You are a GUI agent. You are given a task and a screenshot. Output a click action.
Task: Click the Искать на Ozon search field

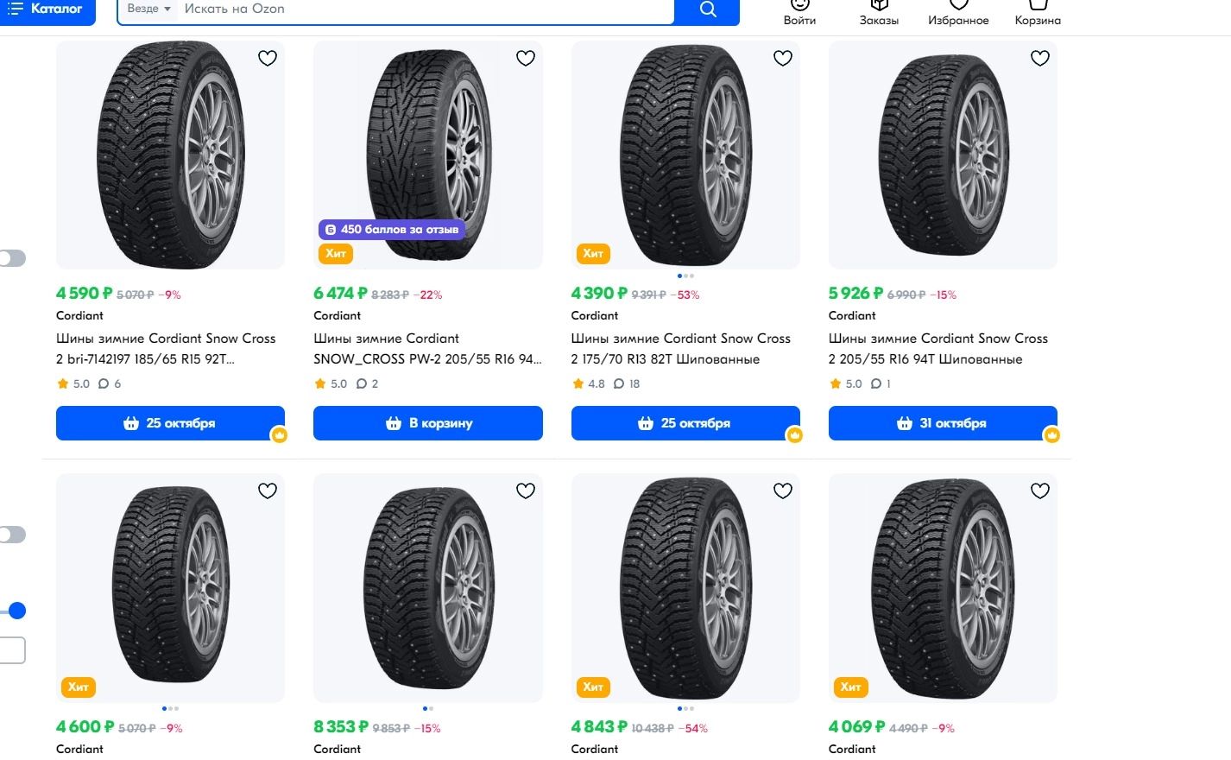(x=423, y=9)
